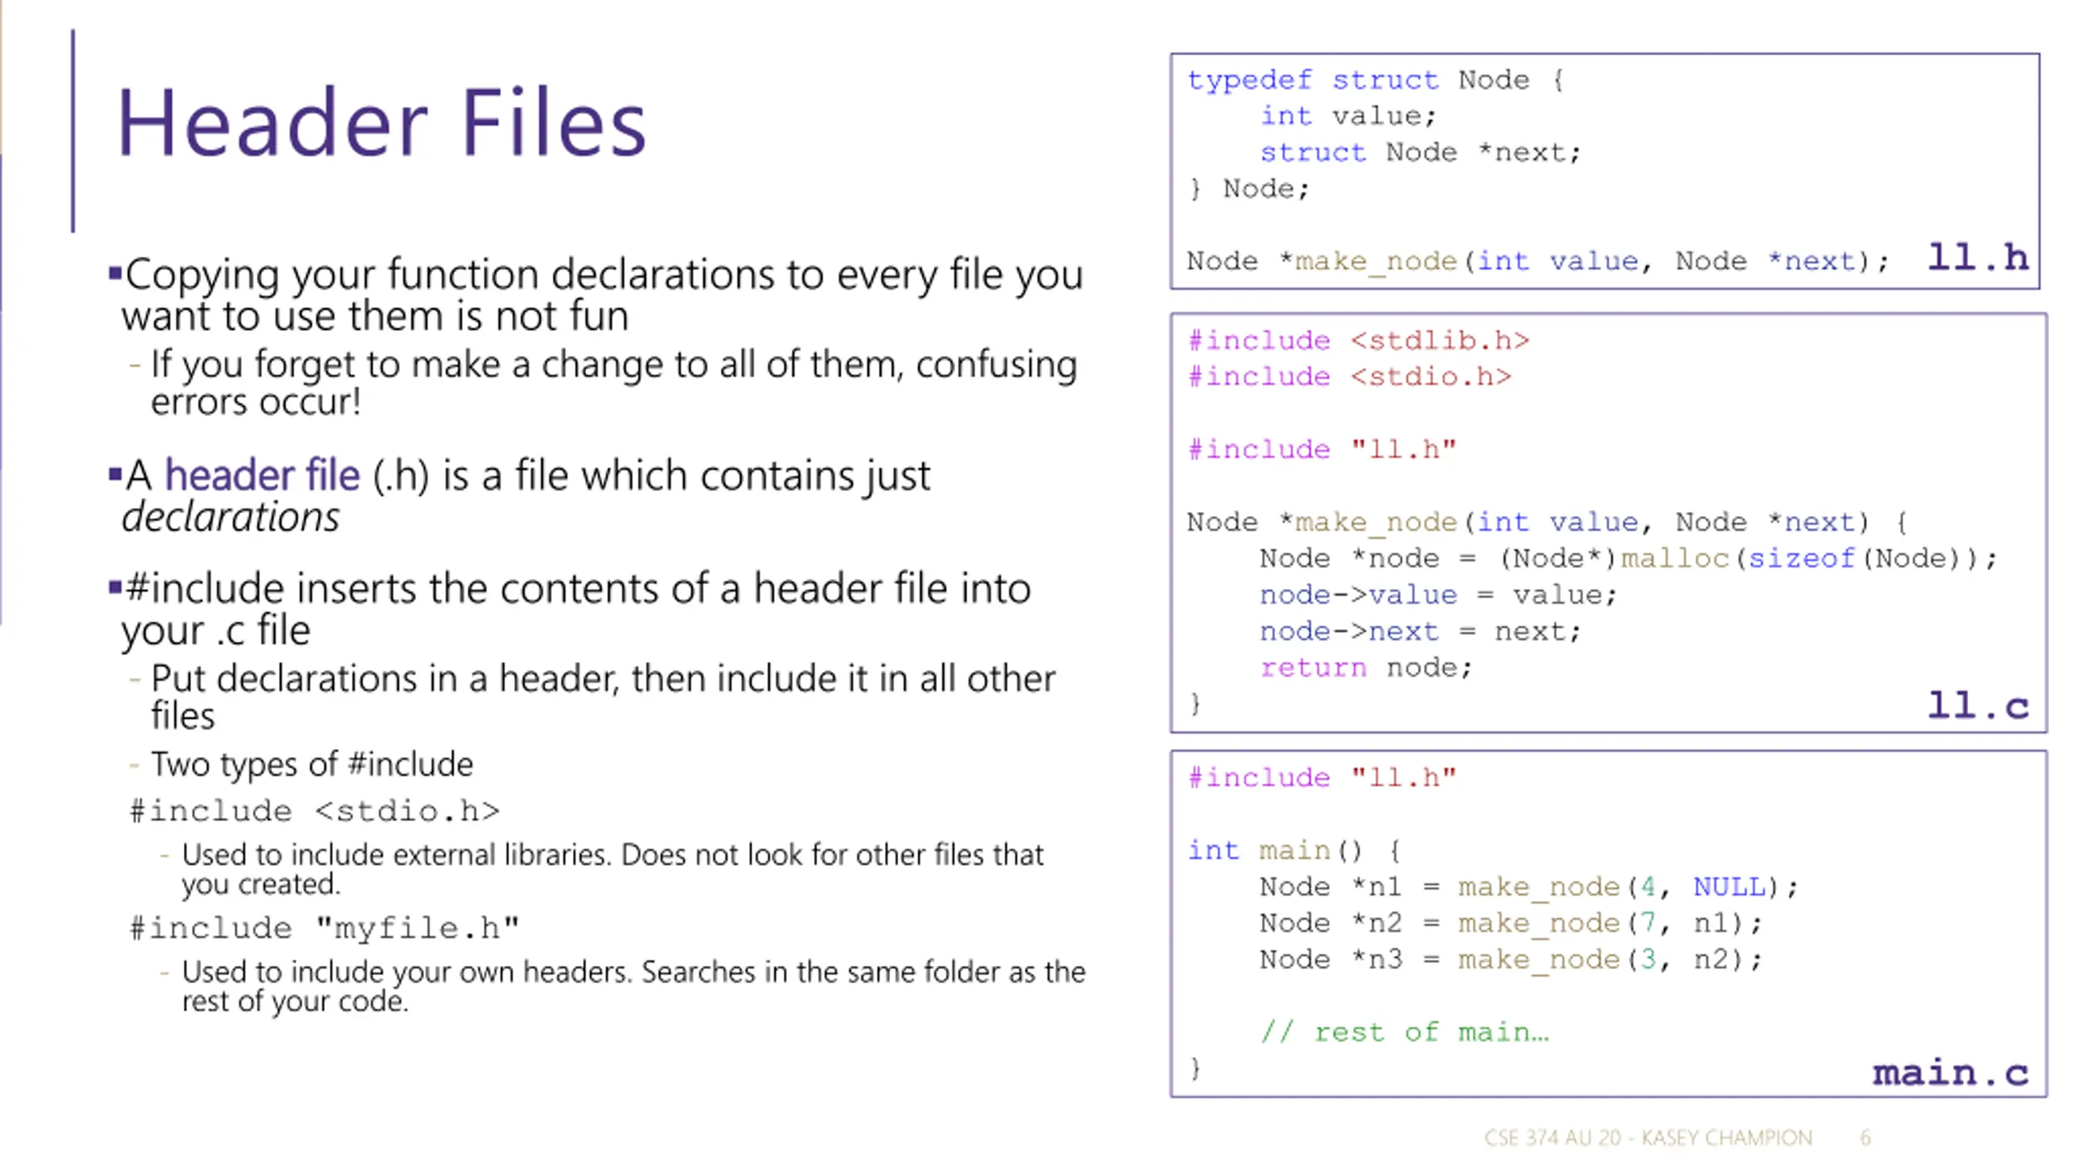The height and width of the screenshot is (1167, 2075).
Task: Click the 'node->next = next;' line
Action: (1421, 632)
